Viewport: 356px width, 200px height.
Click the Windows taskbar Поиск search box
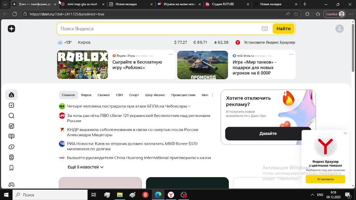click(x=50, y=195)
